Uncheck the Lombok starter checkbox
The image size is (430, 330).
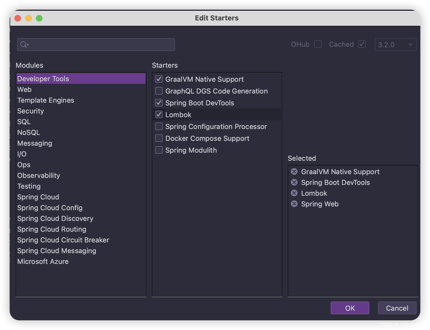click(x=159, y=114)
